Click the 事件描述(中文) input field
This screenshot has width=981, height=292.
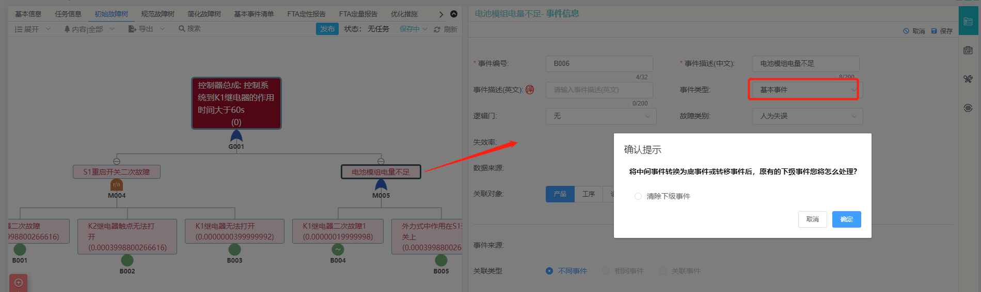(x=805, y=63)
